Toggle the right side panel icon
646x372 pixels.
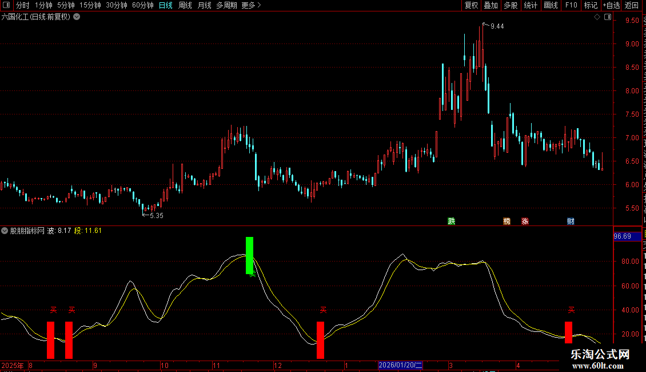[608, 17]
